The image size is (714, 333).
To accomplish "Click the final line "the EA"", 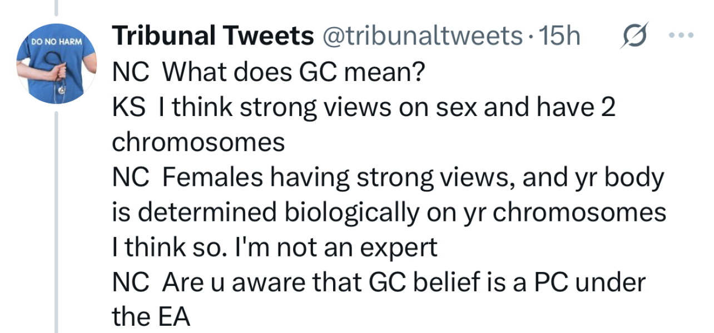I will (x=151, y=317).
